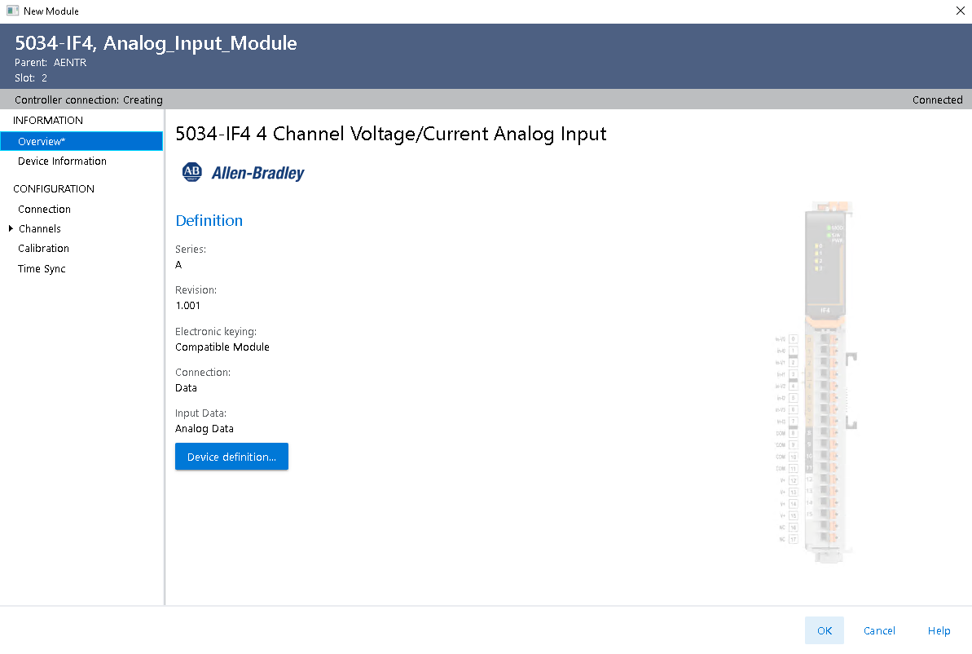Viewport: 972px width, 654px height.
Task: Click the Compatible Module keying value
Action: 222,347
